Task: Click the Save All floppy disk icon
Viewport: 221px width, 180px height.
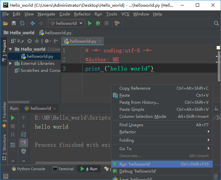Action: 14,23
